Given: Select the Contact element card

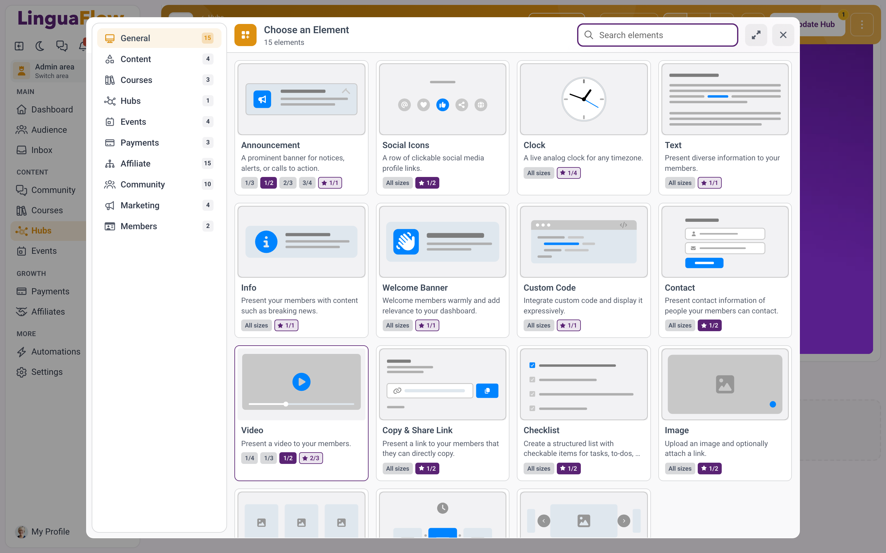Looking at the screenshot, I should pos(725,270).
